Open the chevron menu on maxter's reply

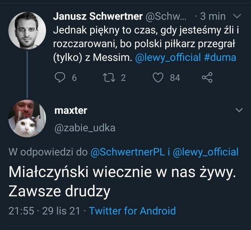[239, 110]
